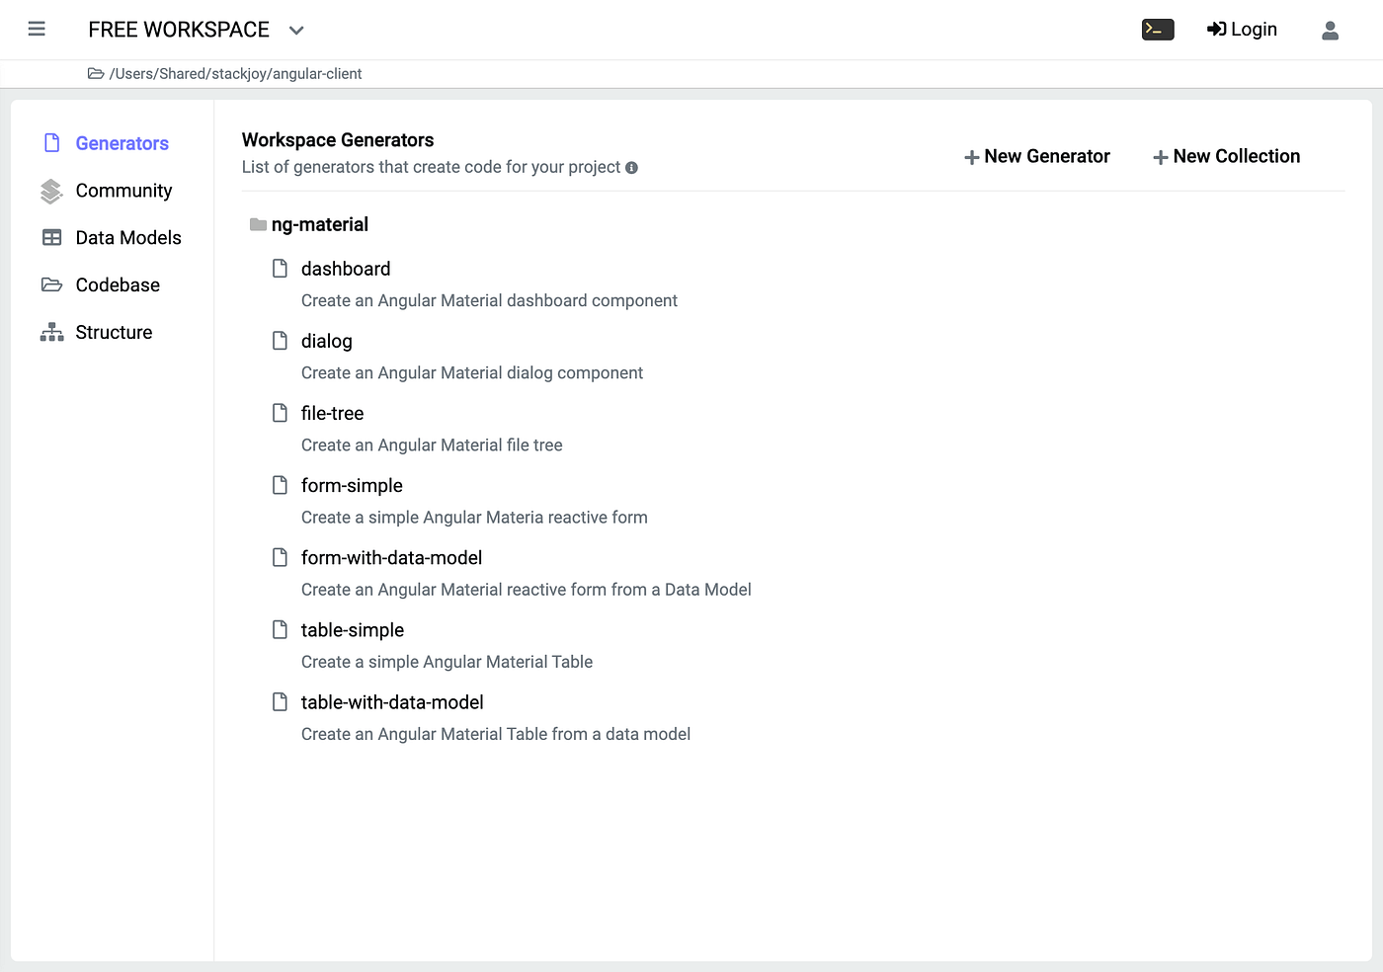Open the hamburger menu icon
This screenshot has width=1383, height=972.
[x=37, y=30]
